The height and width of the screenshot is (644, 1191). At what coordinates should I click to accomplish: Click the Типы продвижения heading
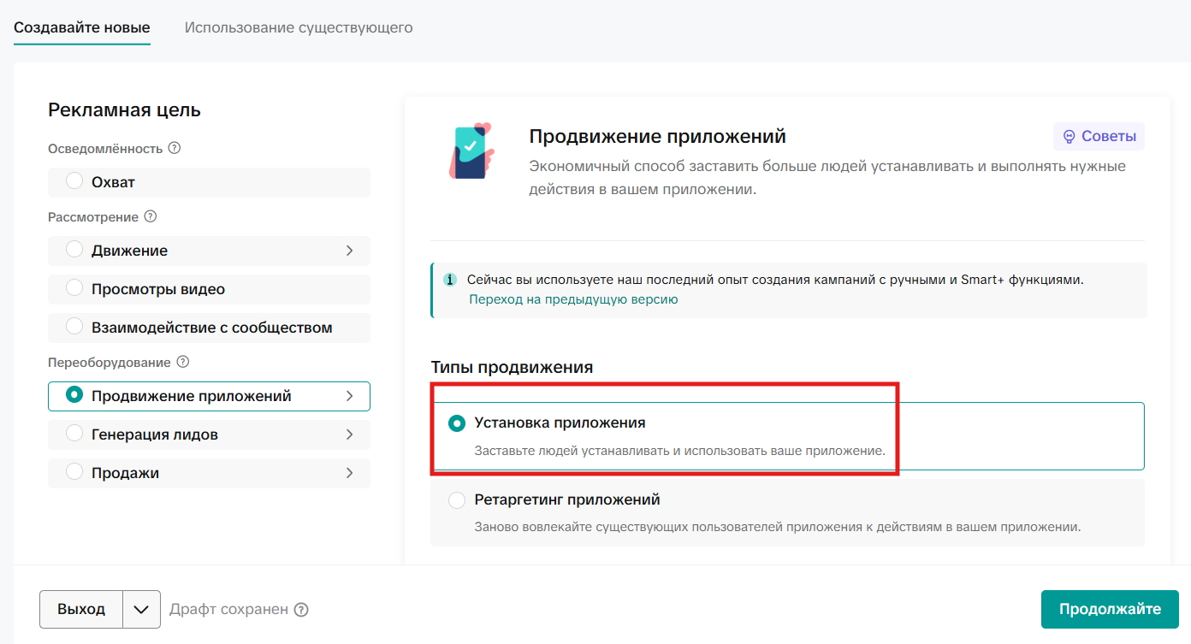(512, 367)
